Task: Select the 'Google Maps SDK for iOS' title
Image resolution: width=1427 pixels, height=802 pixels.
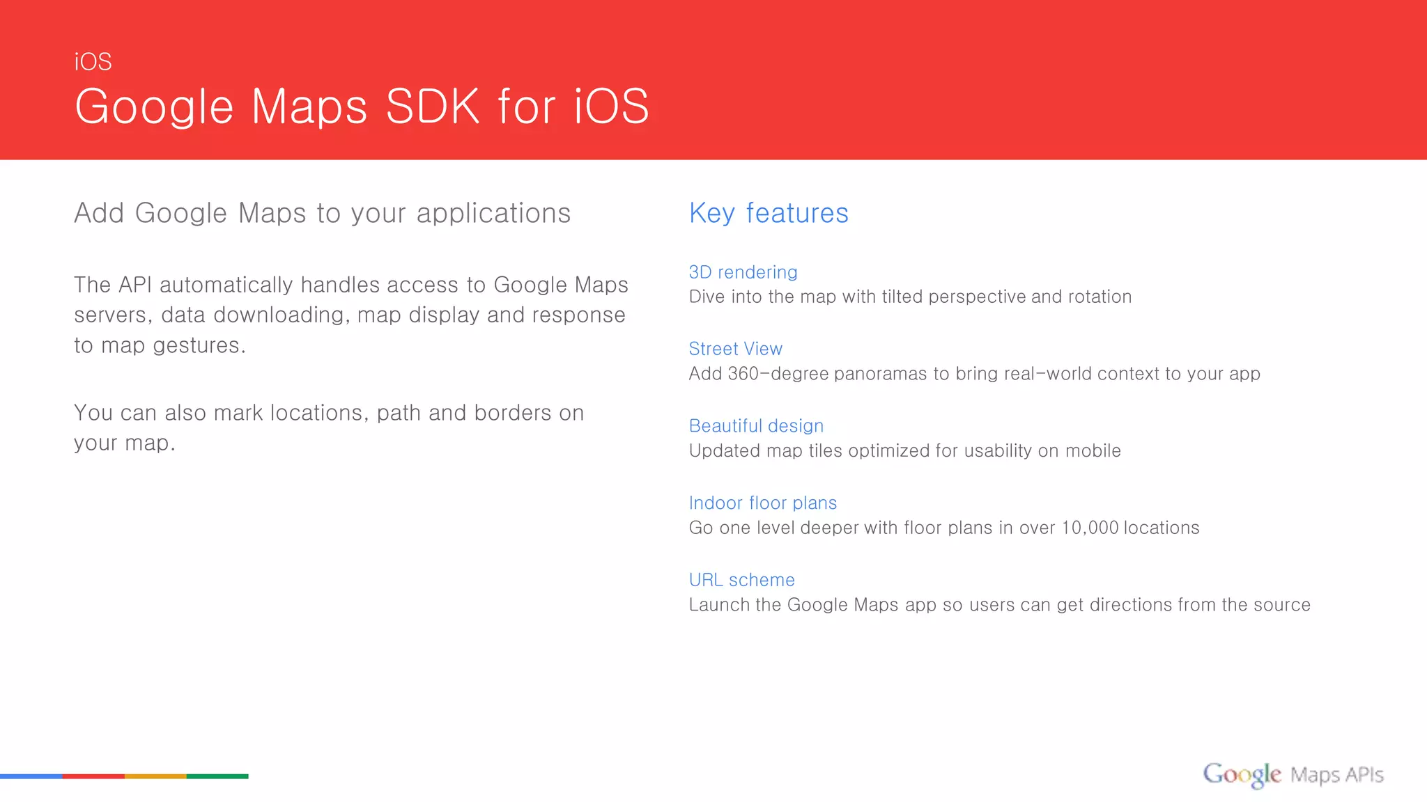Action: click(x=362, y=107)
